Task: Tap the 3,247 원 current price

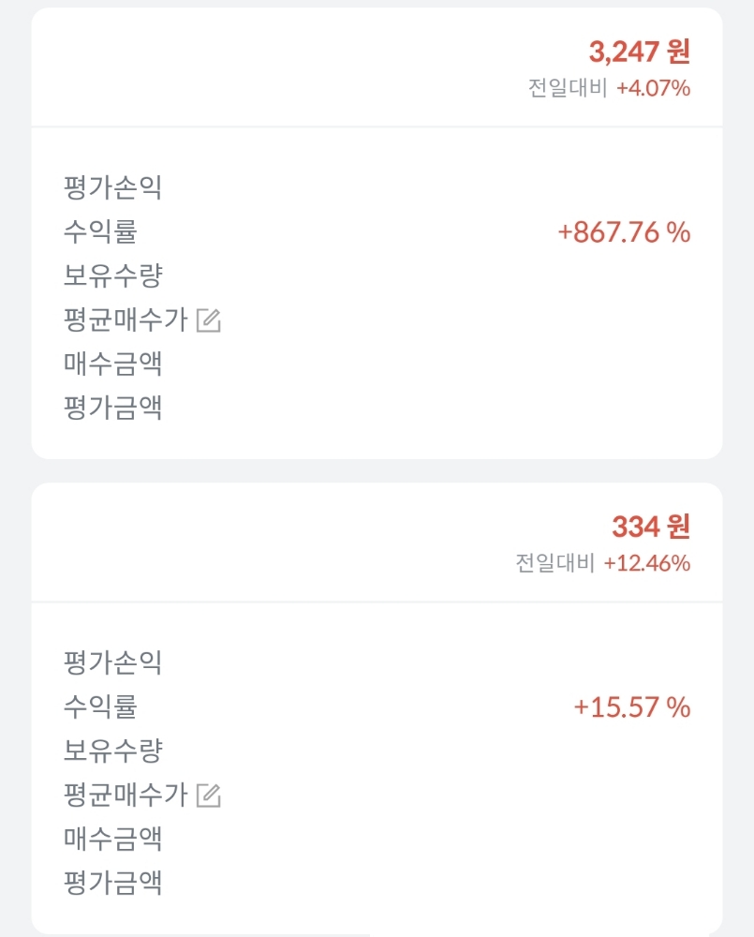Action: click(x=640, y=52)
